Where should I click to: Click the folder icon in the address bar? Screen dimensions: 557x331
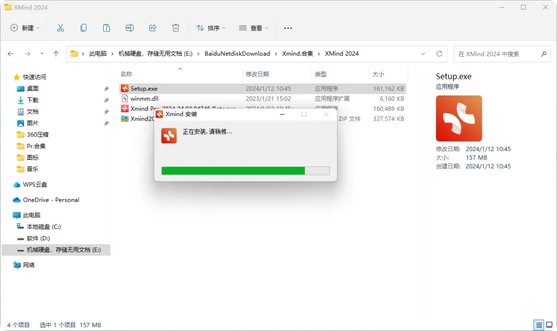74,54
